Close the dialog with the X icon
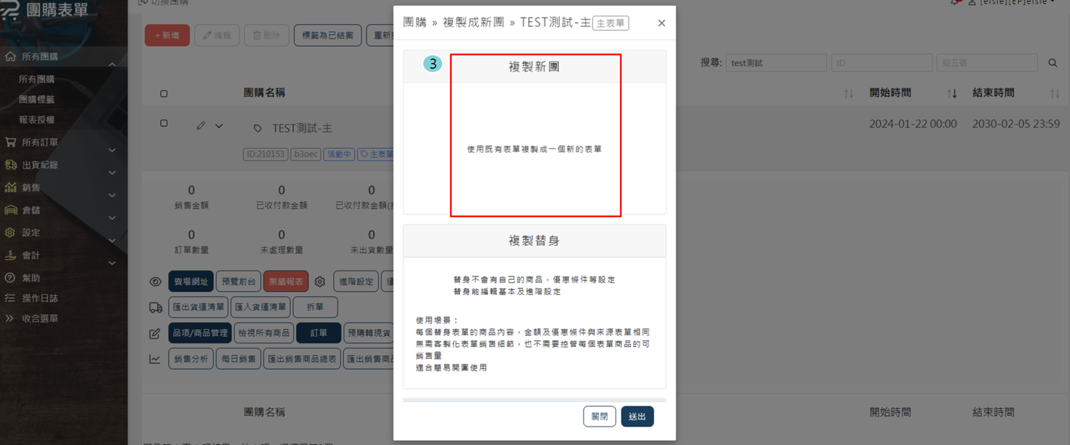 pyautogui.click(x=661, y=23)
